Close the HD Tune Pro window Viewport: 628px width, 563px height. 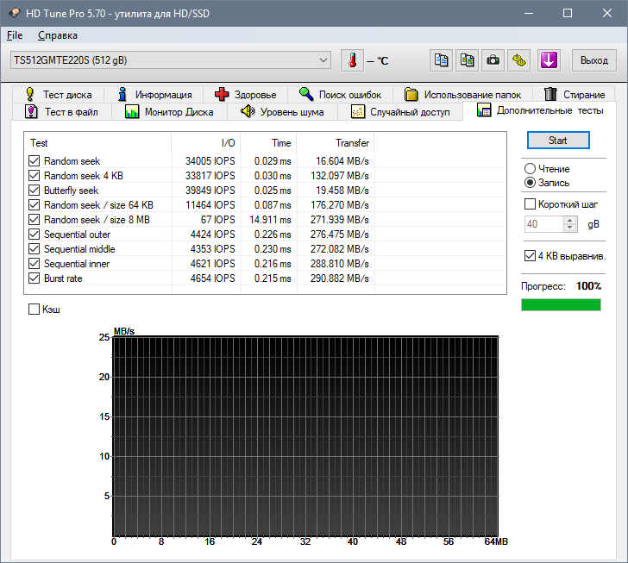pyautogui.click(x=606, y=13)
